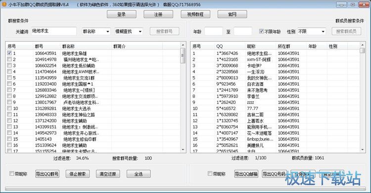Click the 性别 column header
Viewport: 371px width, 193px height.
click(338, 47)
